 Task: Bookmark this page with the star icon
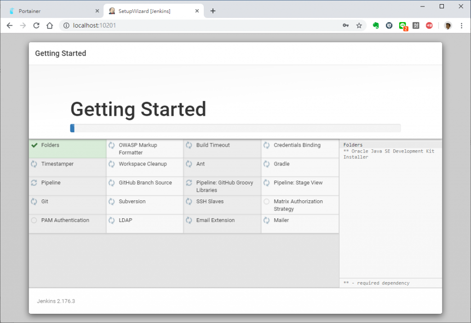click(x=359, y=26)
